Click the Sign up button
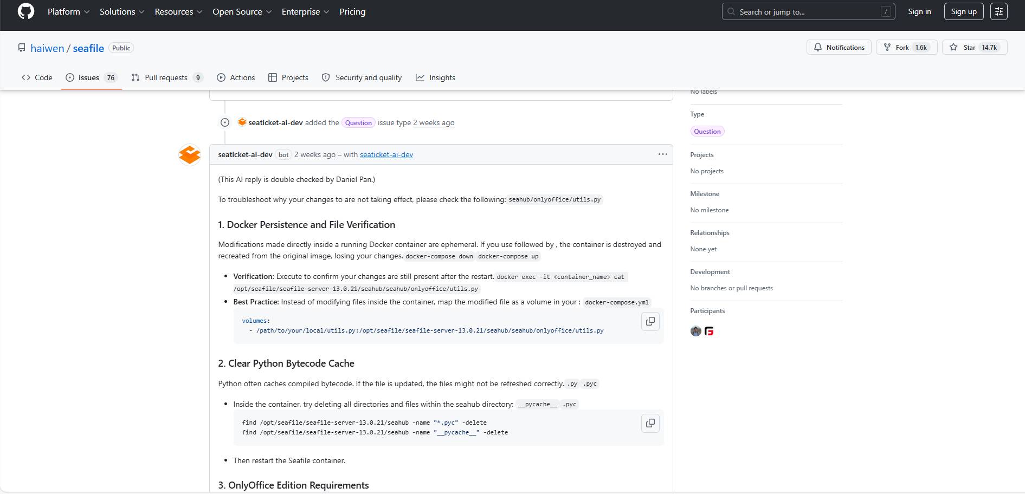The width and height of the screenshot is (1025, 494). click(x=964, y=11)
